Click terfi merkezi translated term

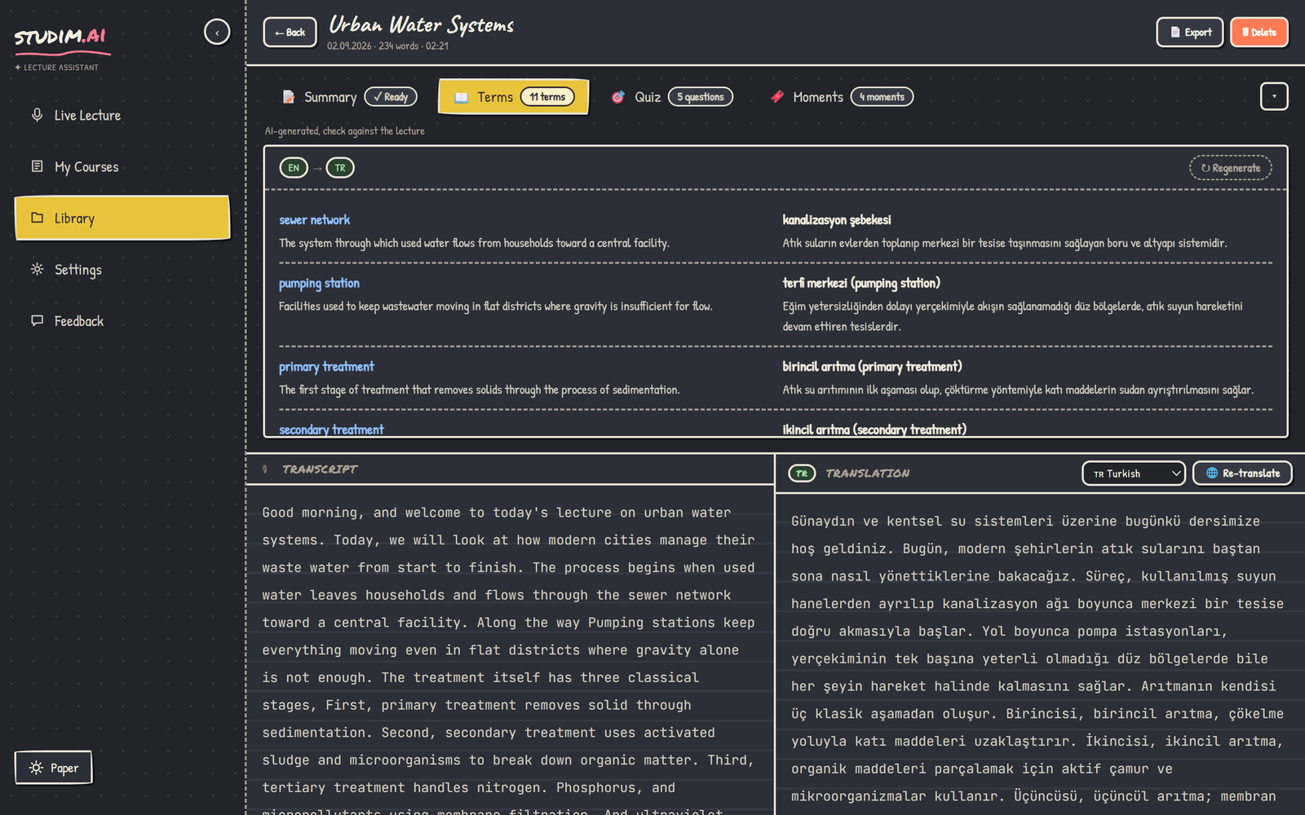(x=861, y=284)
